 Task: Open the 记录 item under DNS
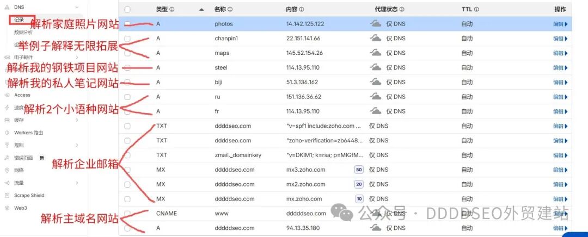[x=20, y=20]
